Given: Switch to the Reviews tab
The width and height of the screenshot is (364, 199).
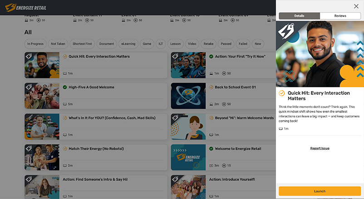Looking at the screenshot, I should pyautogui.click(x=340, y=16).
